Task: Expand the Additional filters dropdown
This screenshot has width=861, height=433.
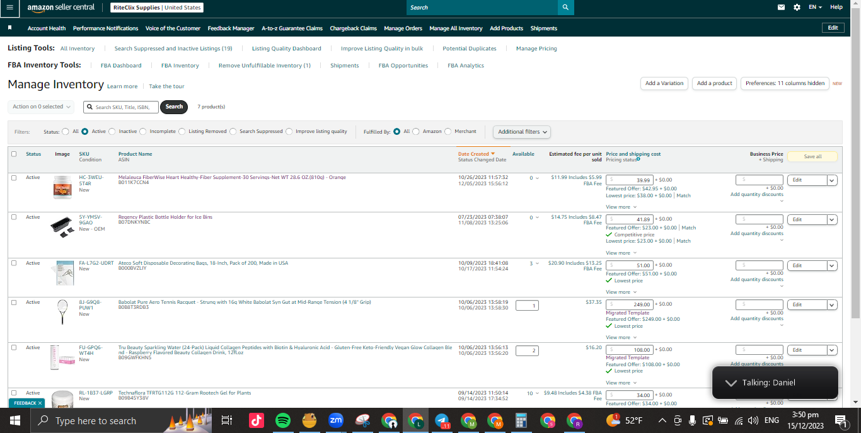Action: tap(522, 132)
